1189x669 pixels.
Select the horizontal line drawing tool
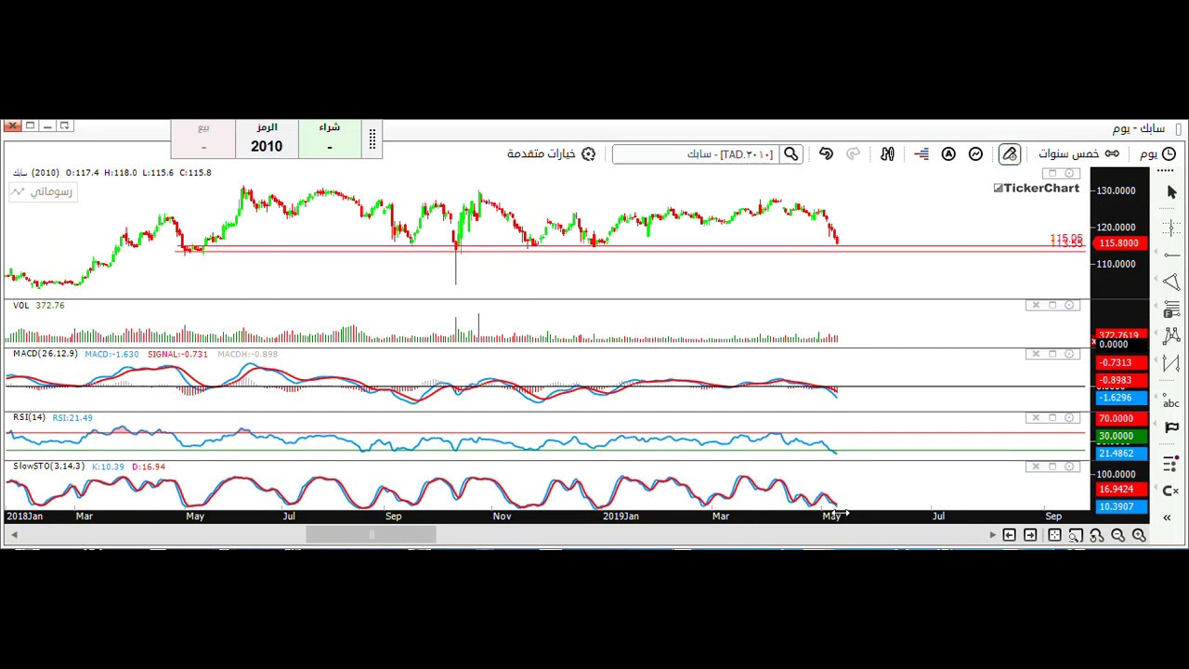[1170, 255]
